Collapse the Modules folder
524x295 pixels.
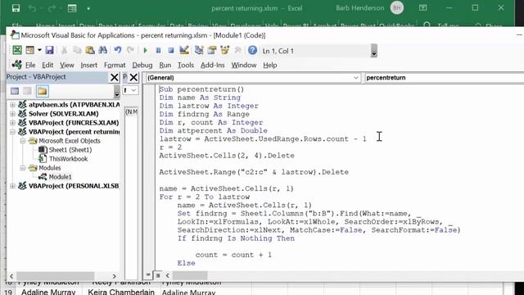tap(23, 168)
